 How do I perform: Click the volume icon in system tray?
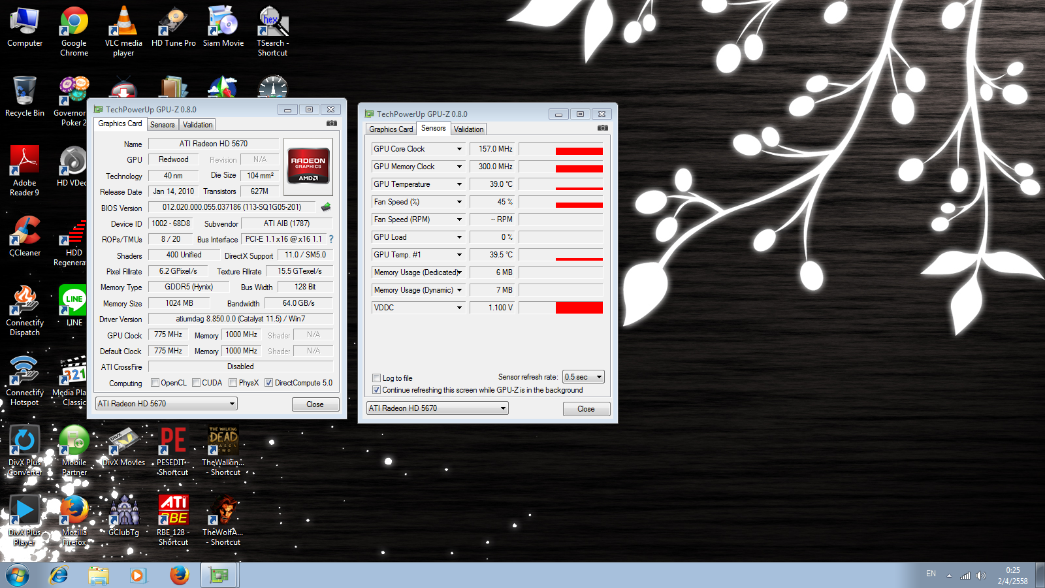pos(981,576)
